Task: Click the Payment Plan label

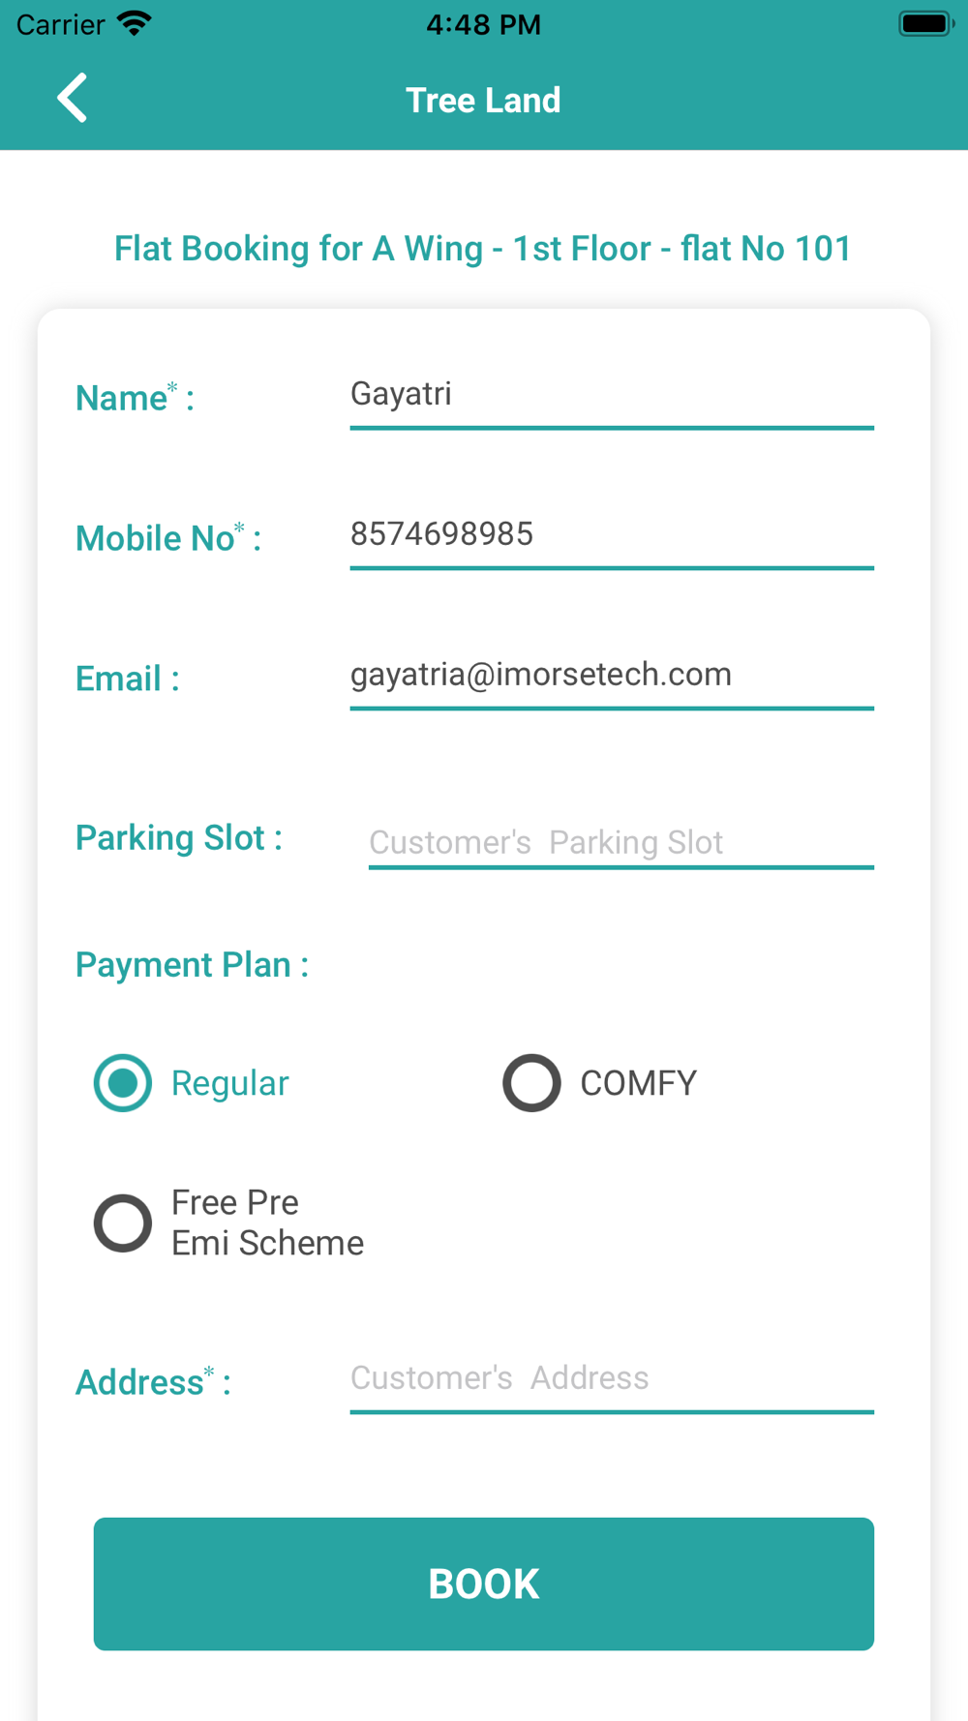Action: tap(192, 965)
